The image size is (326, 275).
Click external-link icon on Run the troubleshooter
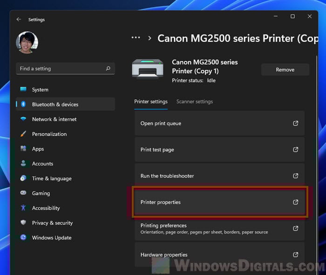[295, 176]
